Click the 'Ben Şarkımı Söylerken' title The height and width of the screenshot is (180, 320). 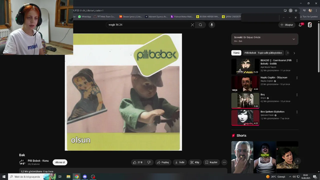coord(272,112)
